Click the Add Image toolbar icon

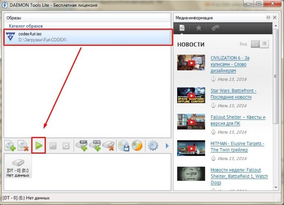[10, 145]
